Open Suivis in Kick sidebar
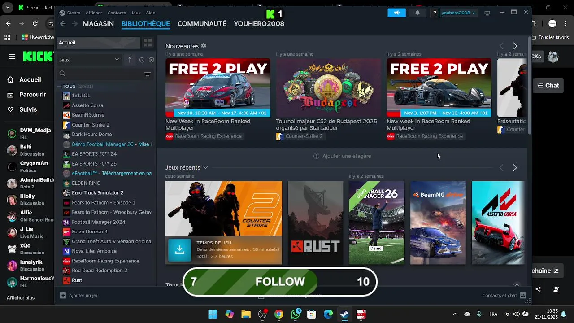 (x=22, y=109)
